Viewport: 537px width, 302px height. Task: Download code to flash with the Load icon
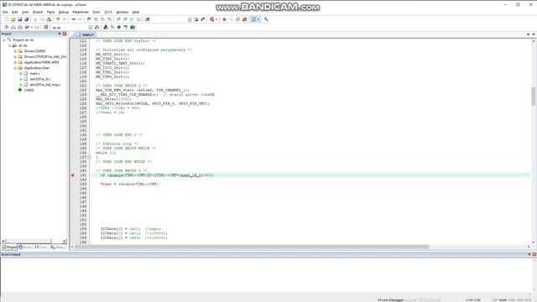pyautogui.click(x=45, y=27)
